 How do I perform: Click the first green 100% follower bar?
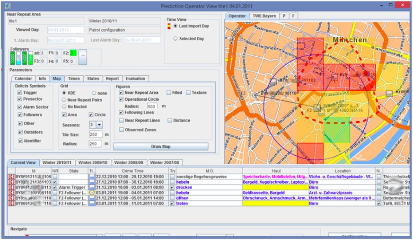click(13, 57)
